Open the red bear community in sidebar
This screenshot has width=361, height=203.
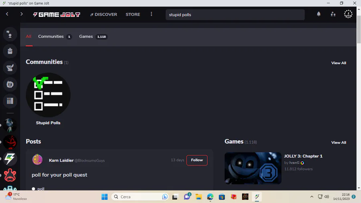(x=10, y=175)
